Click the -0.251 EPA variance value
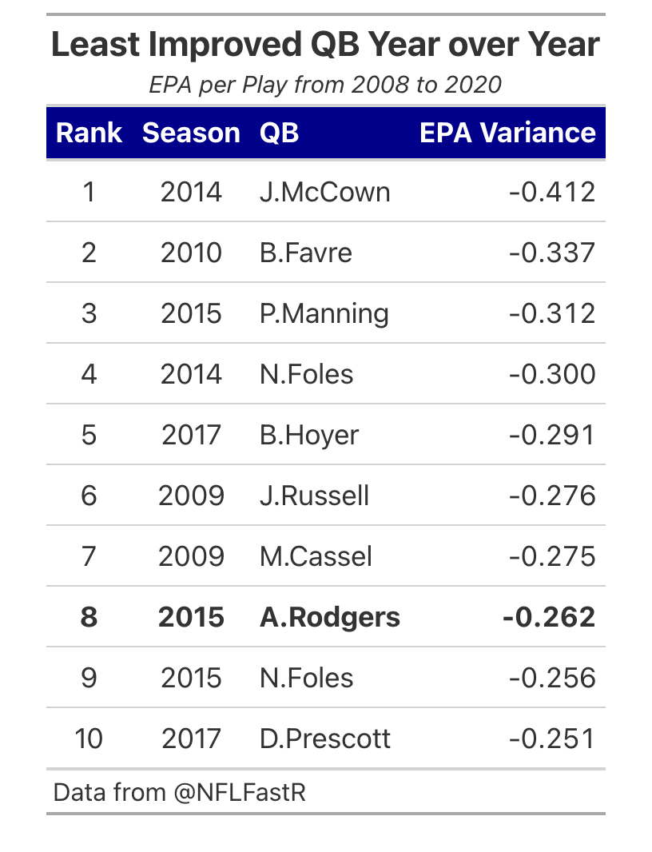The height and width of the screenshot is (852, 652). click(x=552, y=739)
